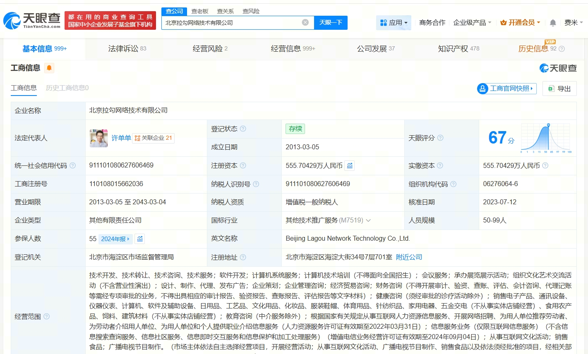This screenshot has width=588, height=354.
Task: Open the notification bell
Action: [553, 23]
